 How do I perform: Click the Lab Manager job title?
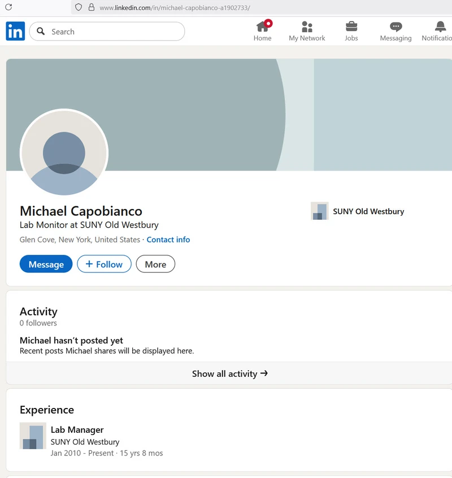pyautogui.click(x=77, y=430)
